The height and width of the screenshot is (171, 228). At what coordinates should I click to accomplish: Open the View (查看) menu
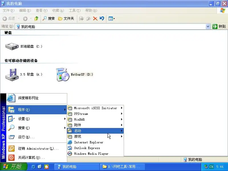tap(42, 11)
